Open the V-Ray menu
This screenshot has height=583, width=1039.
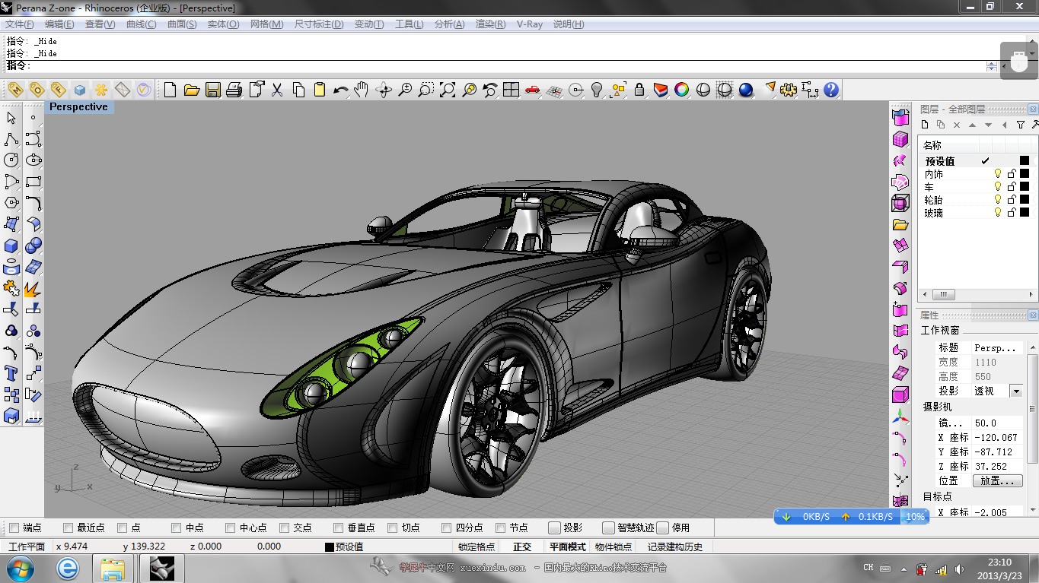point(530,24)
